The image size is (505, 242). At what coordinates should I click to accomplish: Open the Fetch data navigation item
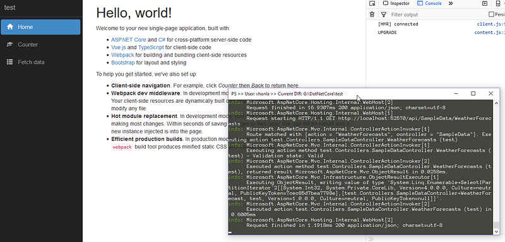pyautogui.click(x=40, y=62)
